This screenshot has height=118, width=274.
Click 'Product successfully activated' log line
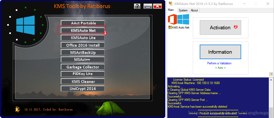(x=218, y=113)
